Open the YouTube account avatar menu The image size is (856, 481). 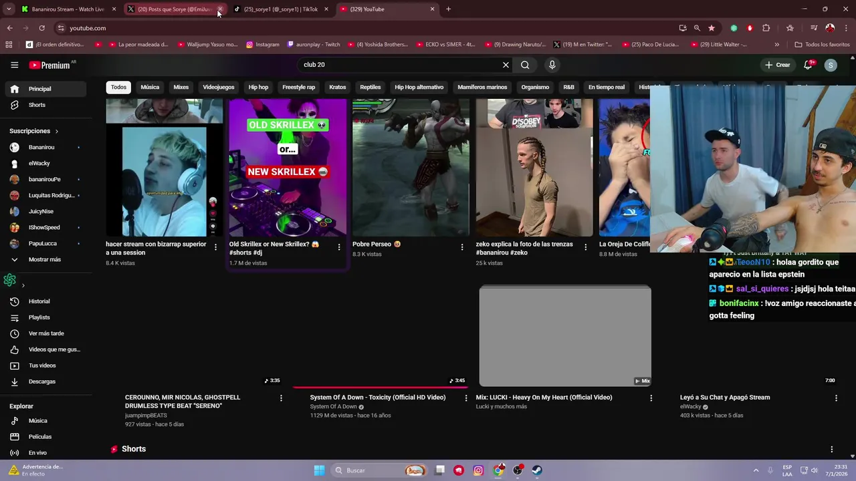pos(831,65)
